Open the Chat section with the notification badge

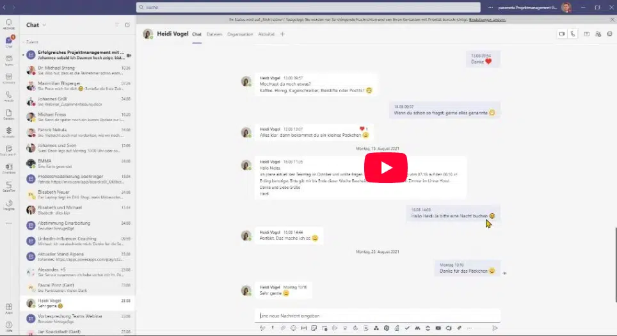9,42
